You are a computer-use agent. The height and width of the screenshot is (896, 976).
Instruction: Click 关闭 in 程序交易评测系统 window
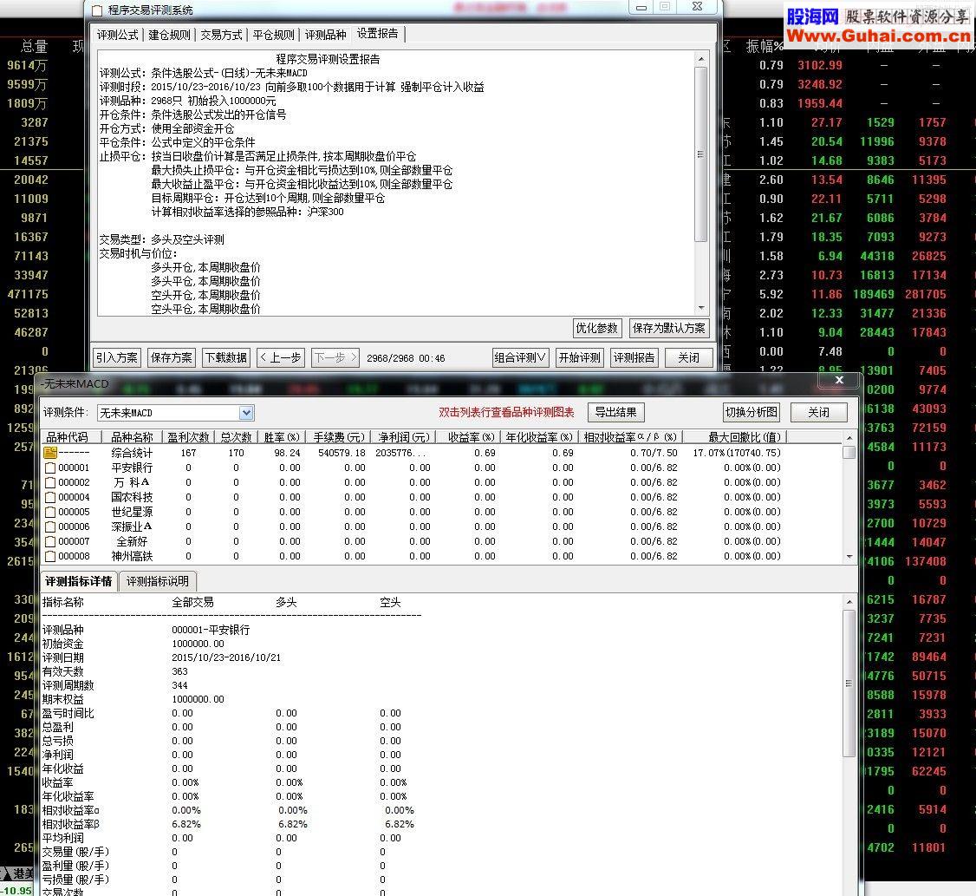coord(689,357)
